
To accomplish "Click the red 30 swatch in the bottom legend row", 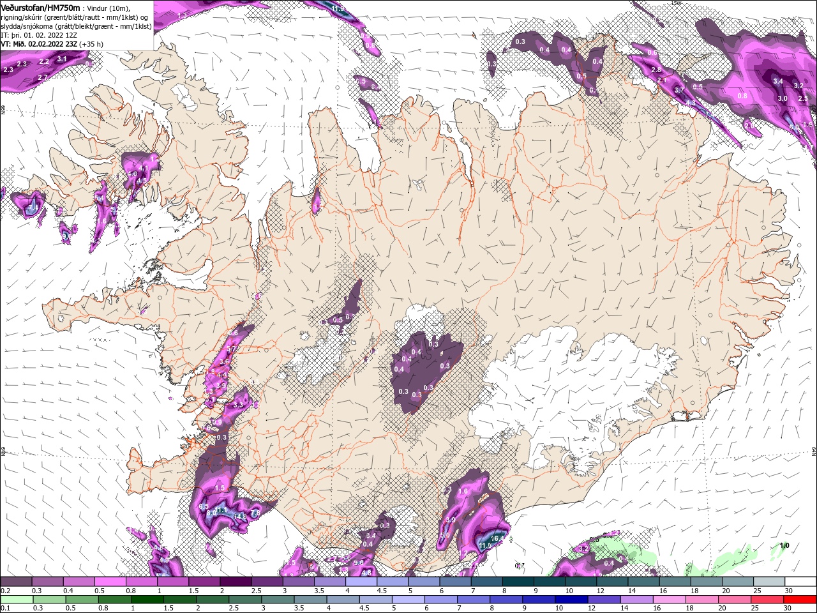I will pyautogui.click(x=800, y=600).
